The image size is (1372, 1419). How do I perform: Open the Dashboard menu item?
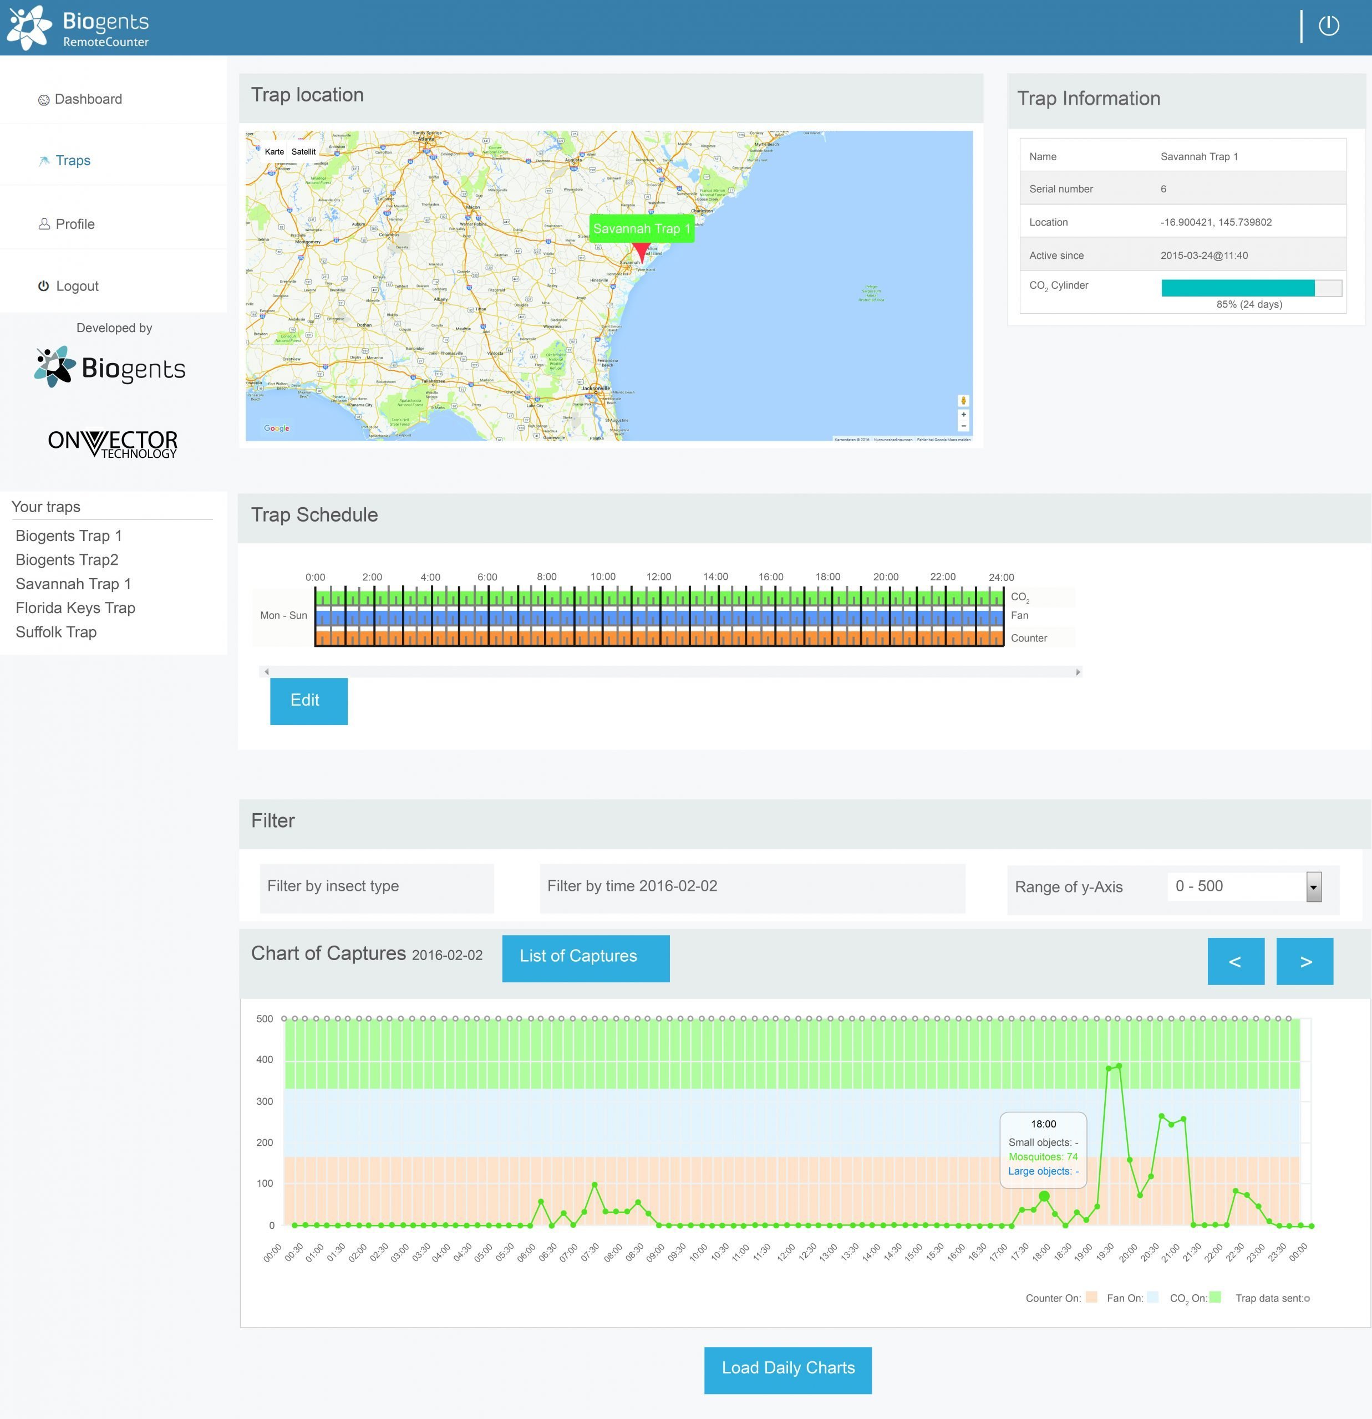pyautogui.click(x=88, y=99)
